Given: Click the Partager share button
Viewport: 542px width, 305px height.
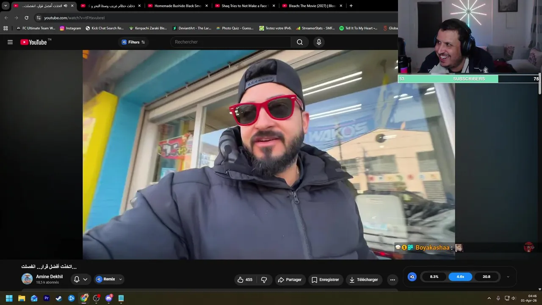Looking at the screenshot, I should coord(290,280).
